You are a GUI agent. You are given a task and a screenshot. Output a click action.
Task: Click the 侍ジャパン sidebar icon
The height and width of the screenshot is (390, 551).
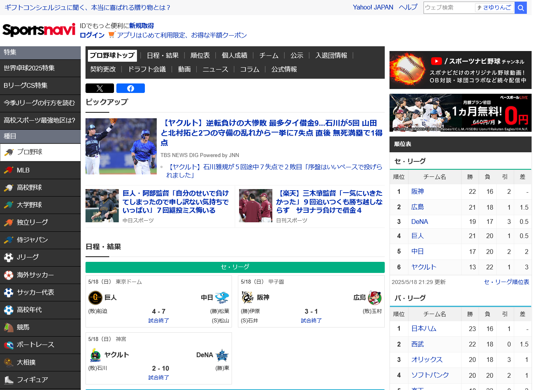point(9,240)
